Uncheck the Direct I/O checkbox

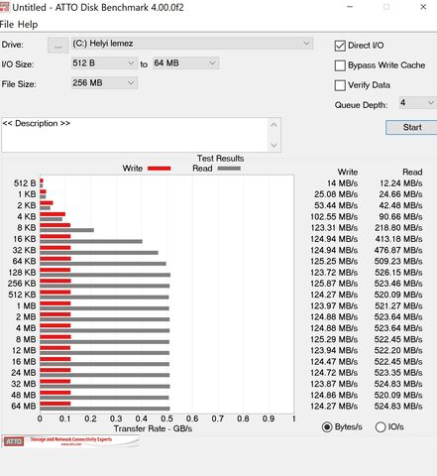[x=340, y=46]
